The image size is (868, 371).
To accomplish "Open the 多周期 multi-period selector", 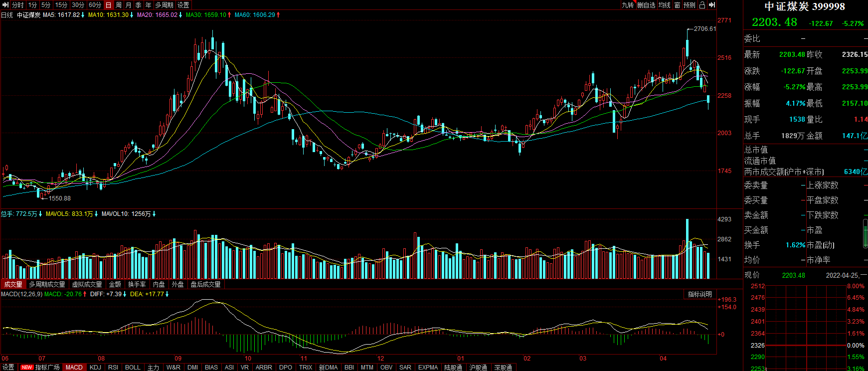I will pyautogui.click(x=165, y=5).
